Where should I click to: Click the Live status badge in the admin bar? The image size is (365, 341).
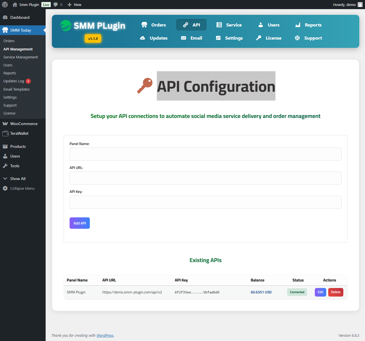click(x=46, y=5)
